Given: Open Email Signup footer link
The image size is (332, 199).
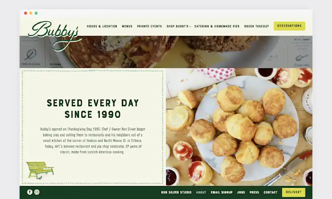Looking at the screenshot, I should pos(222,192).
